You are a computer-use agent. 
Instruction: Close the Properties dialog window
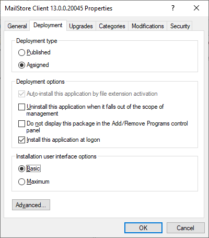click(196, 8)
